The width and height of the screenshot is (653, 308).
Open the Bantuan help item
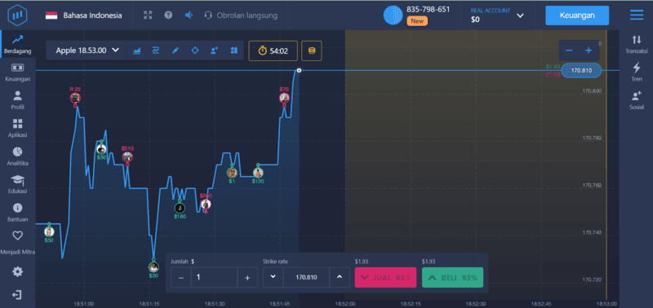click(x=17, y=213)
